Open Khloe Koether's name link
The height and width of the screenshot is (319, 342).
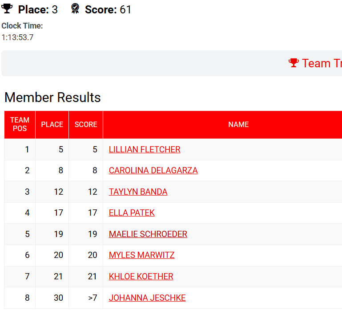click(141, 276)
